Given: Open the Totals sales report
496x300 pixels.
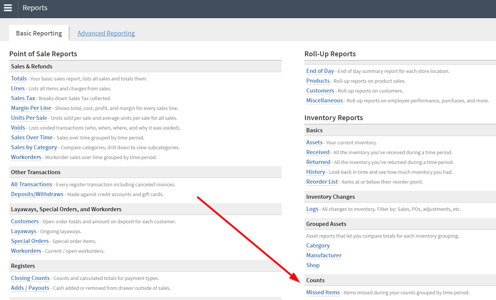Looking at the screenshot, I should tap(19, 79).
